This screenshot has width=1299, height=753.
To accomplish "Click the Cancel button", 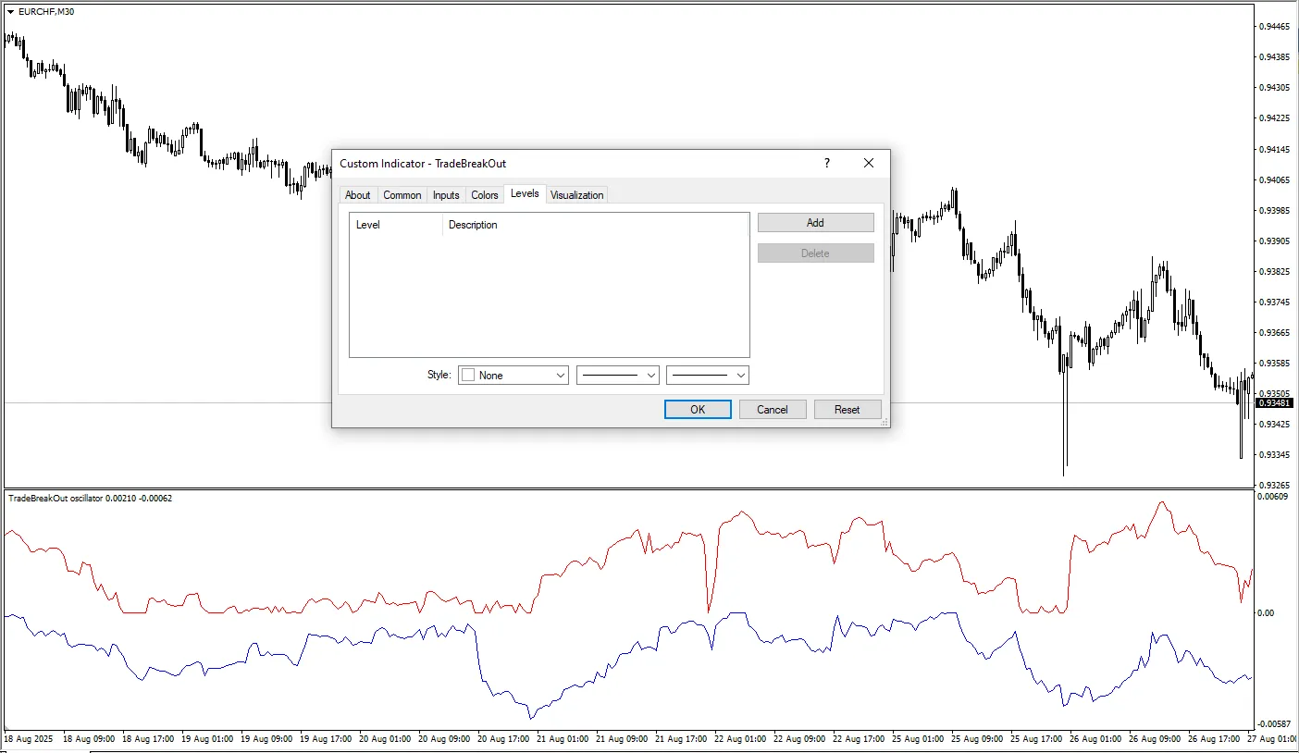I will tap(773, 410).
